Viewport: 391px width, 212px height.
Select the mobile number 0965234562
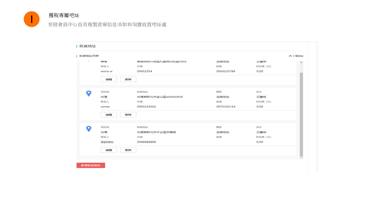pos(146,107)
